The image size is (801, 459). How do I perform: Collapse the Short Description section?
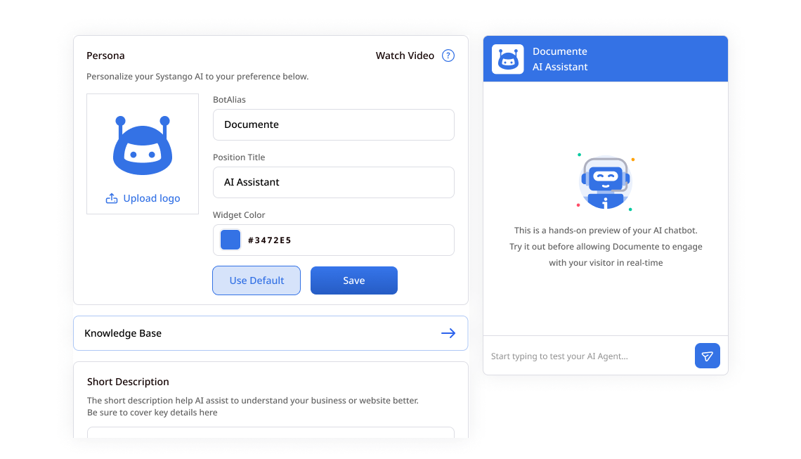pyautogui.click(x=127, y=381)
